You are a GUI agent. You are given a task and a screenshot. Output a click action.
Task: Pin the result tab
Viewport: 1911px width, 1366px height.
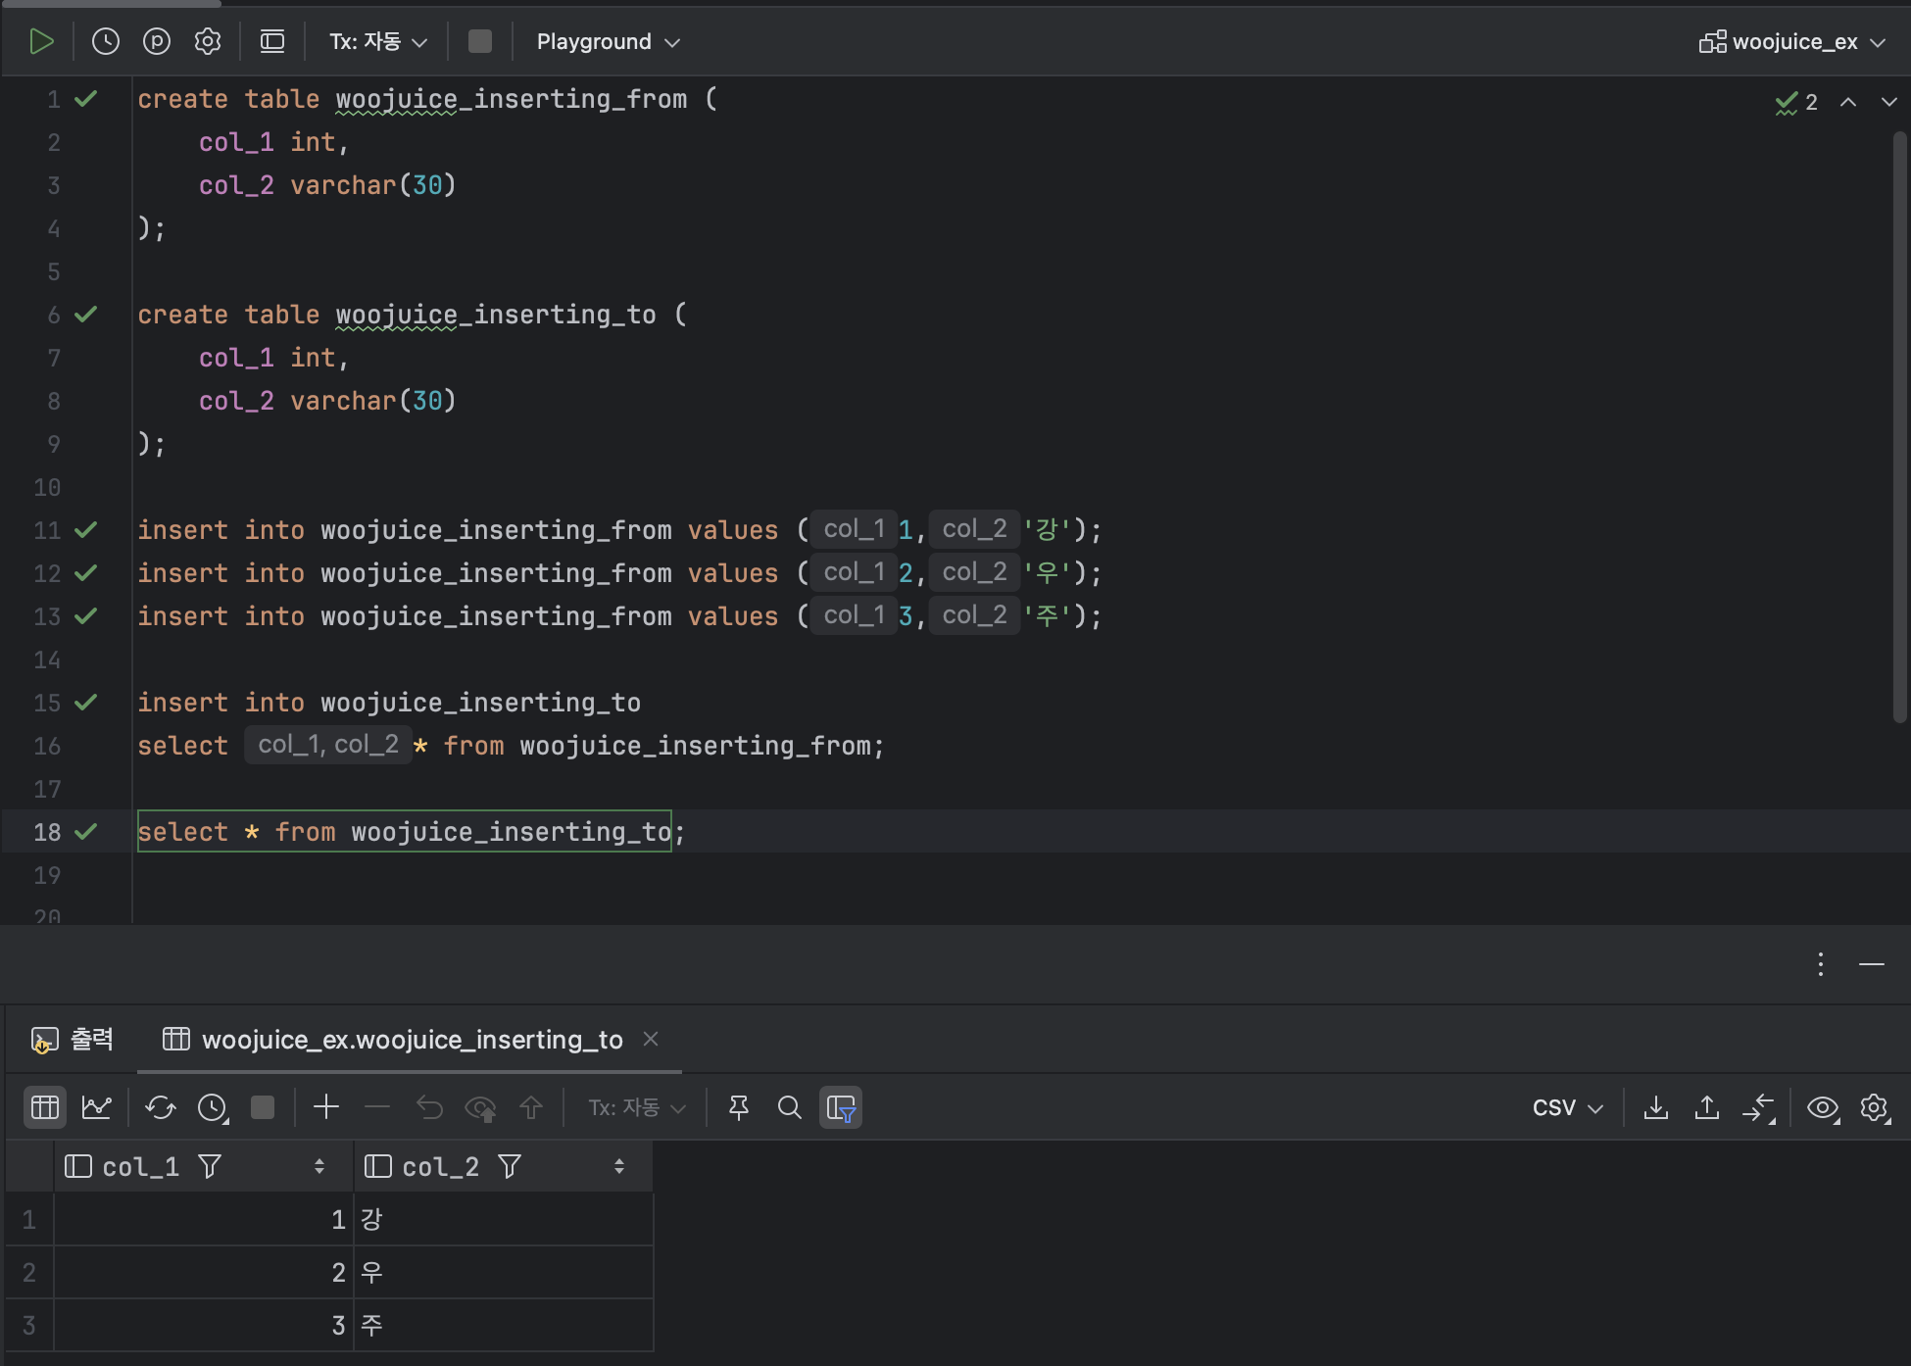739,1107
